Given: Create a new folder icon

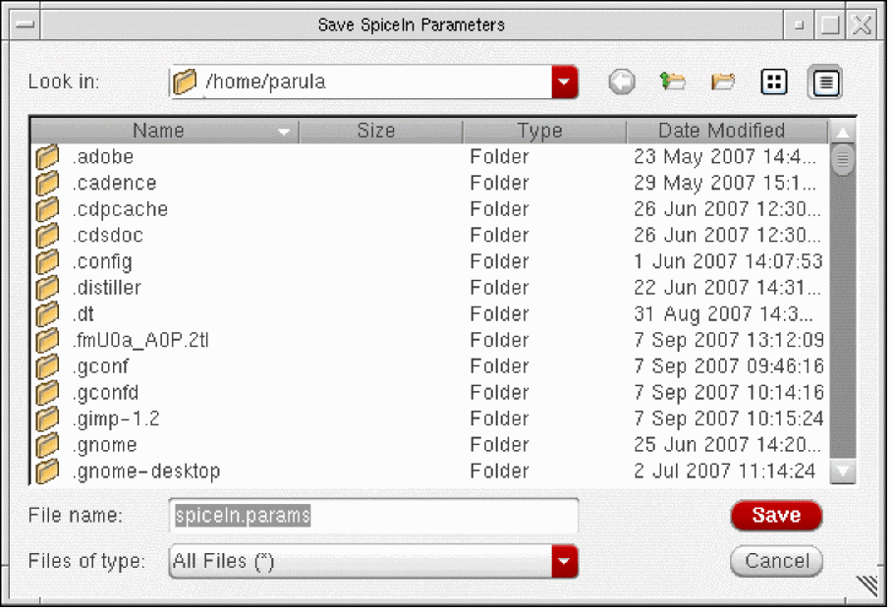Looking at the screenshot, I should click(724, 83).
